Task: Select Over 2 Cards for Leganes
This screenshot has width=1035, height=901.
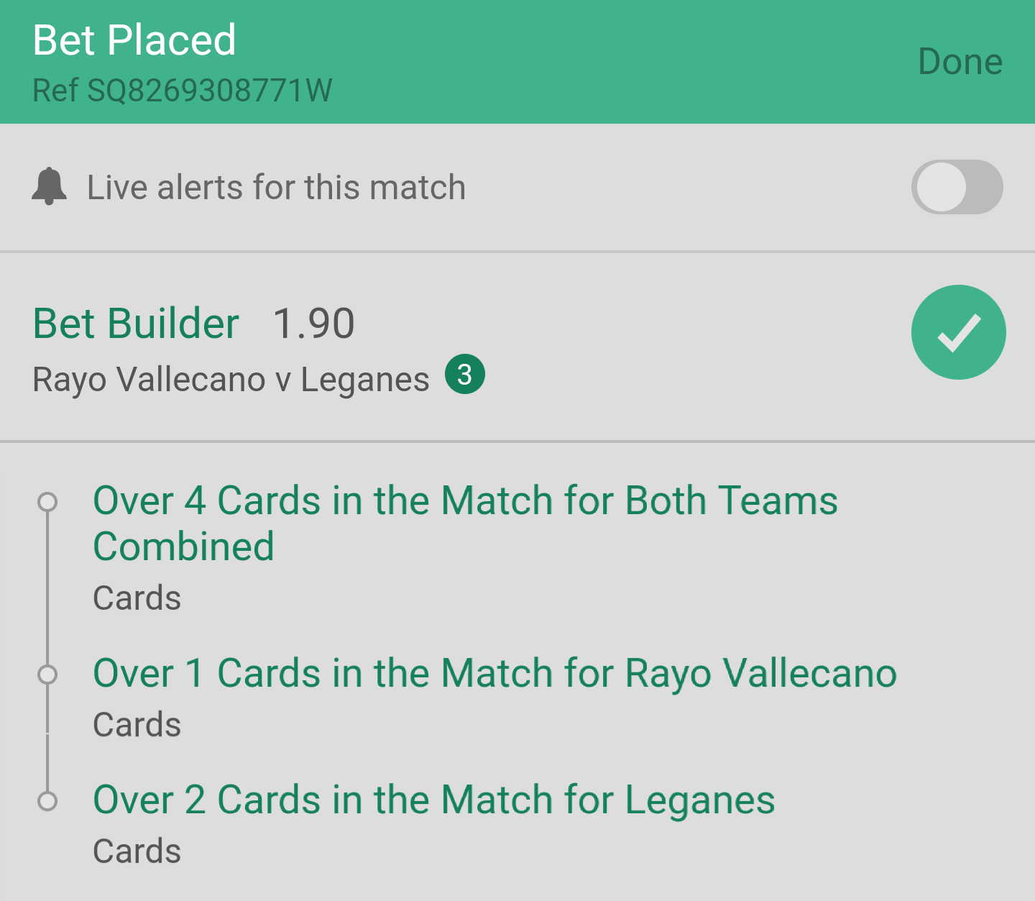Action: tap(434, 800)
